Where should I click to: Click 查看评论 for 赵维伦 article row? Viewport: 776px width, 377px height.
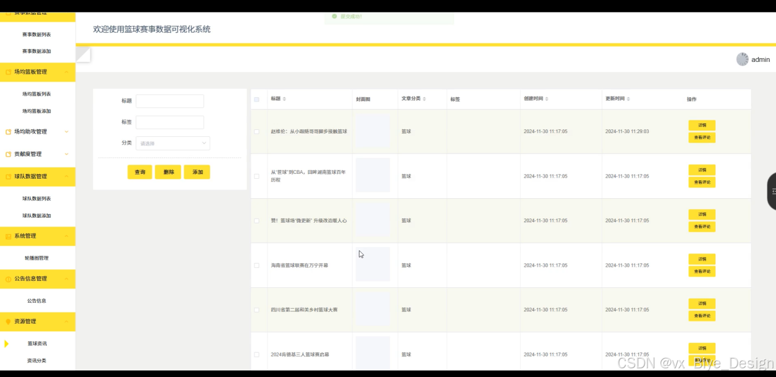click(702, 137)
